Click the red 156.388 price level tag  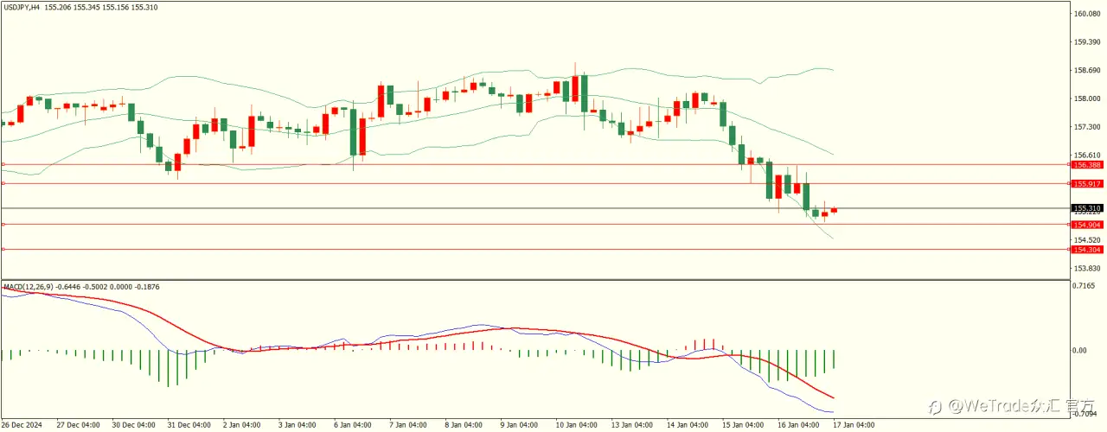pos(1087,164)
